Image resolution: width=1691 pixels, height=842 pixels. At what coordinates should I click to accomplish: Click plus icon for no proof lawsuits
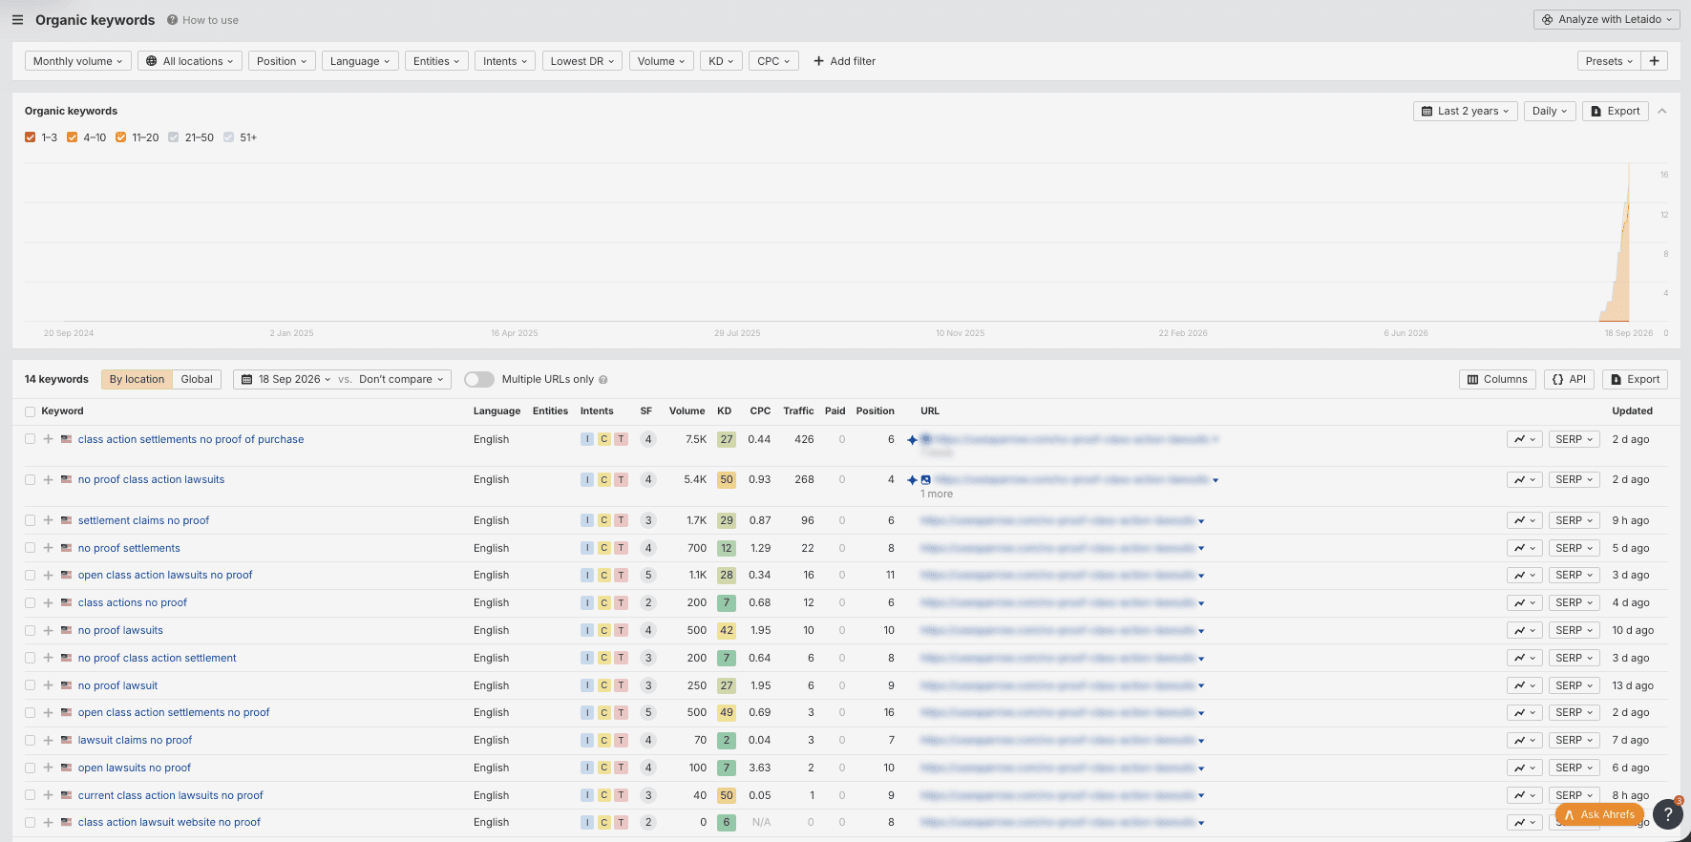point(48,630)
